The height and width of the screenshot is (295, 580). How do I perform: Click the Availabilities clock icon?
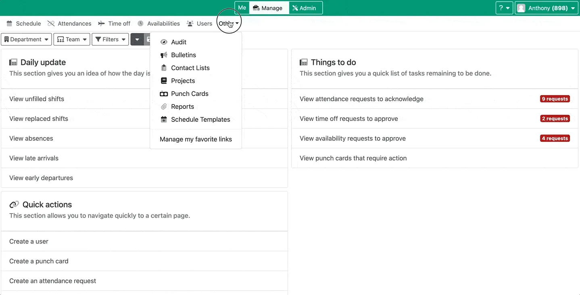pyautogui.click(x=140, y=23)
